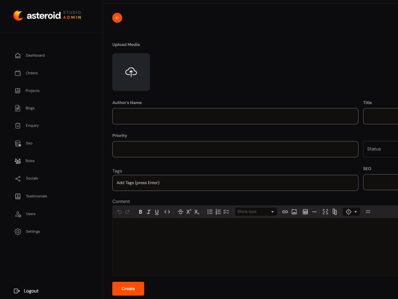Open Users in the sidebar
This screenshot has width=398, height=299.
click(25, 214)
